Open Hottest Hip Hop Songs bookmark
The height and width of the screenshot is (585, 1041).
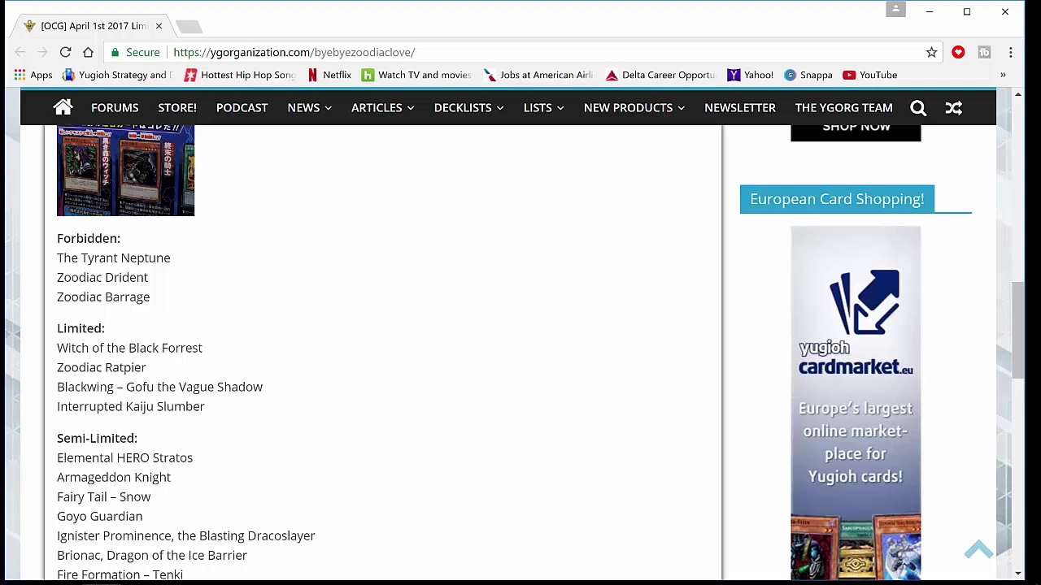[x=239, y=75]
